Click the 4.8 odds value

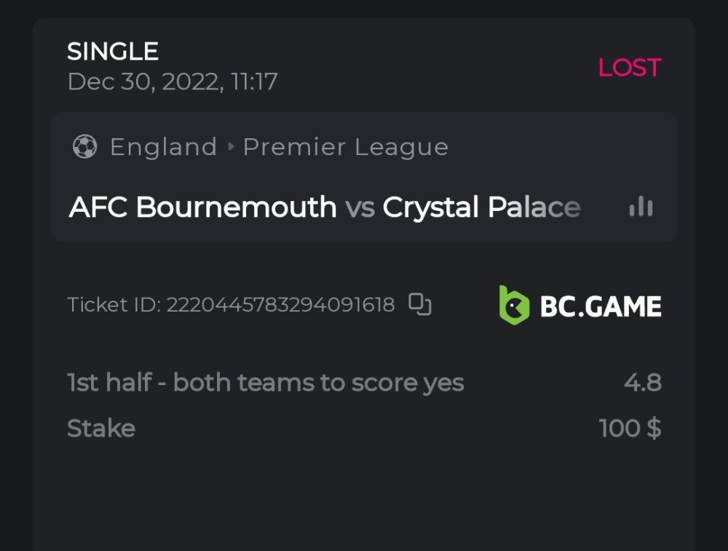(x=642, y=383)
